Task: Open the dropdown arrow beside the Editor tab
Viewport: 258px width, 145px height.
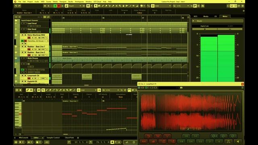Action: point(43,138)
